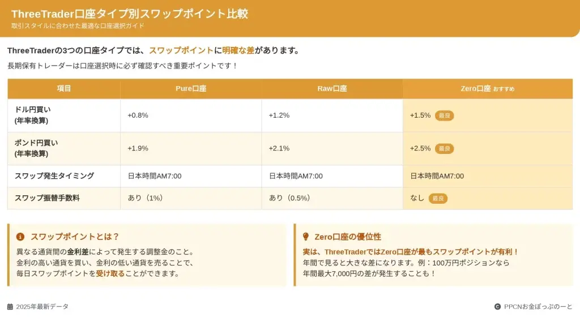The image size is (580, 326).
Task: Select the Pure口座 column header
Action: [191, 88]
